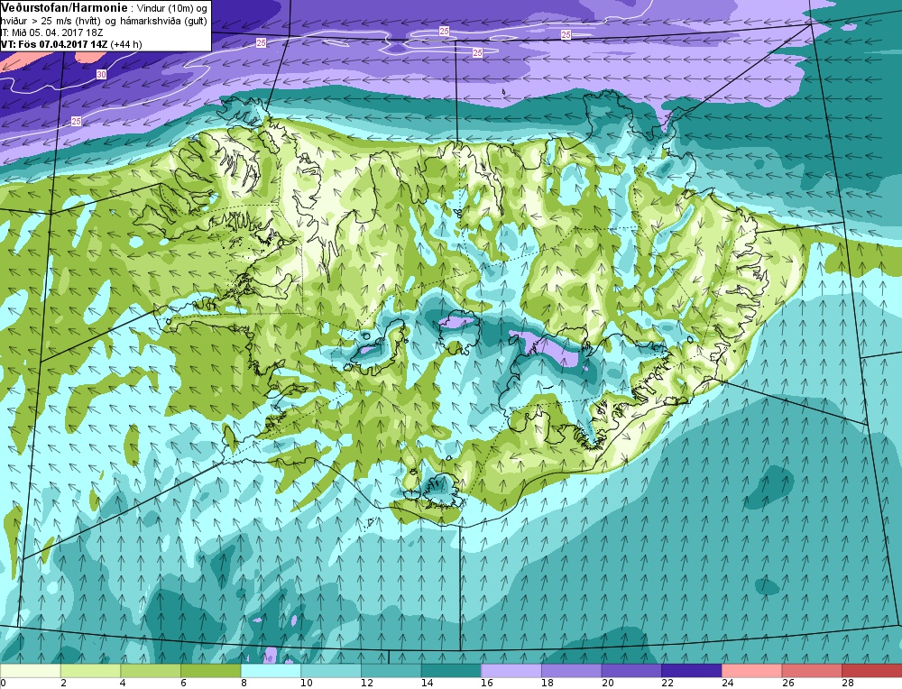902x689 pixels.
Task: Click the legend scale value '2'
Action: tap(63, 684)
